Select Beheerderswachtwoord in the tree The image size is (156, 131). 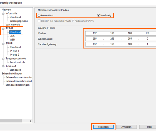coord(19,81)
